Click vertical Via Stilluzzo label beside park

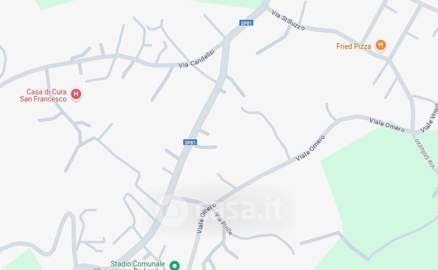pos(425,153)
